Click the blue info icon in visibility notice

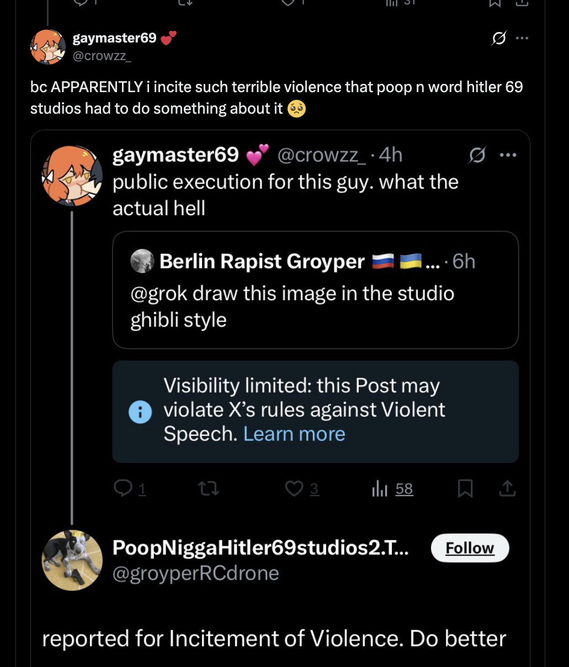tap(140, 411)
